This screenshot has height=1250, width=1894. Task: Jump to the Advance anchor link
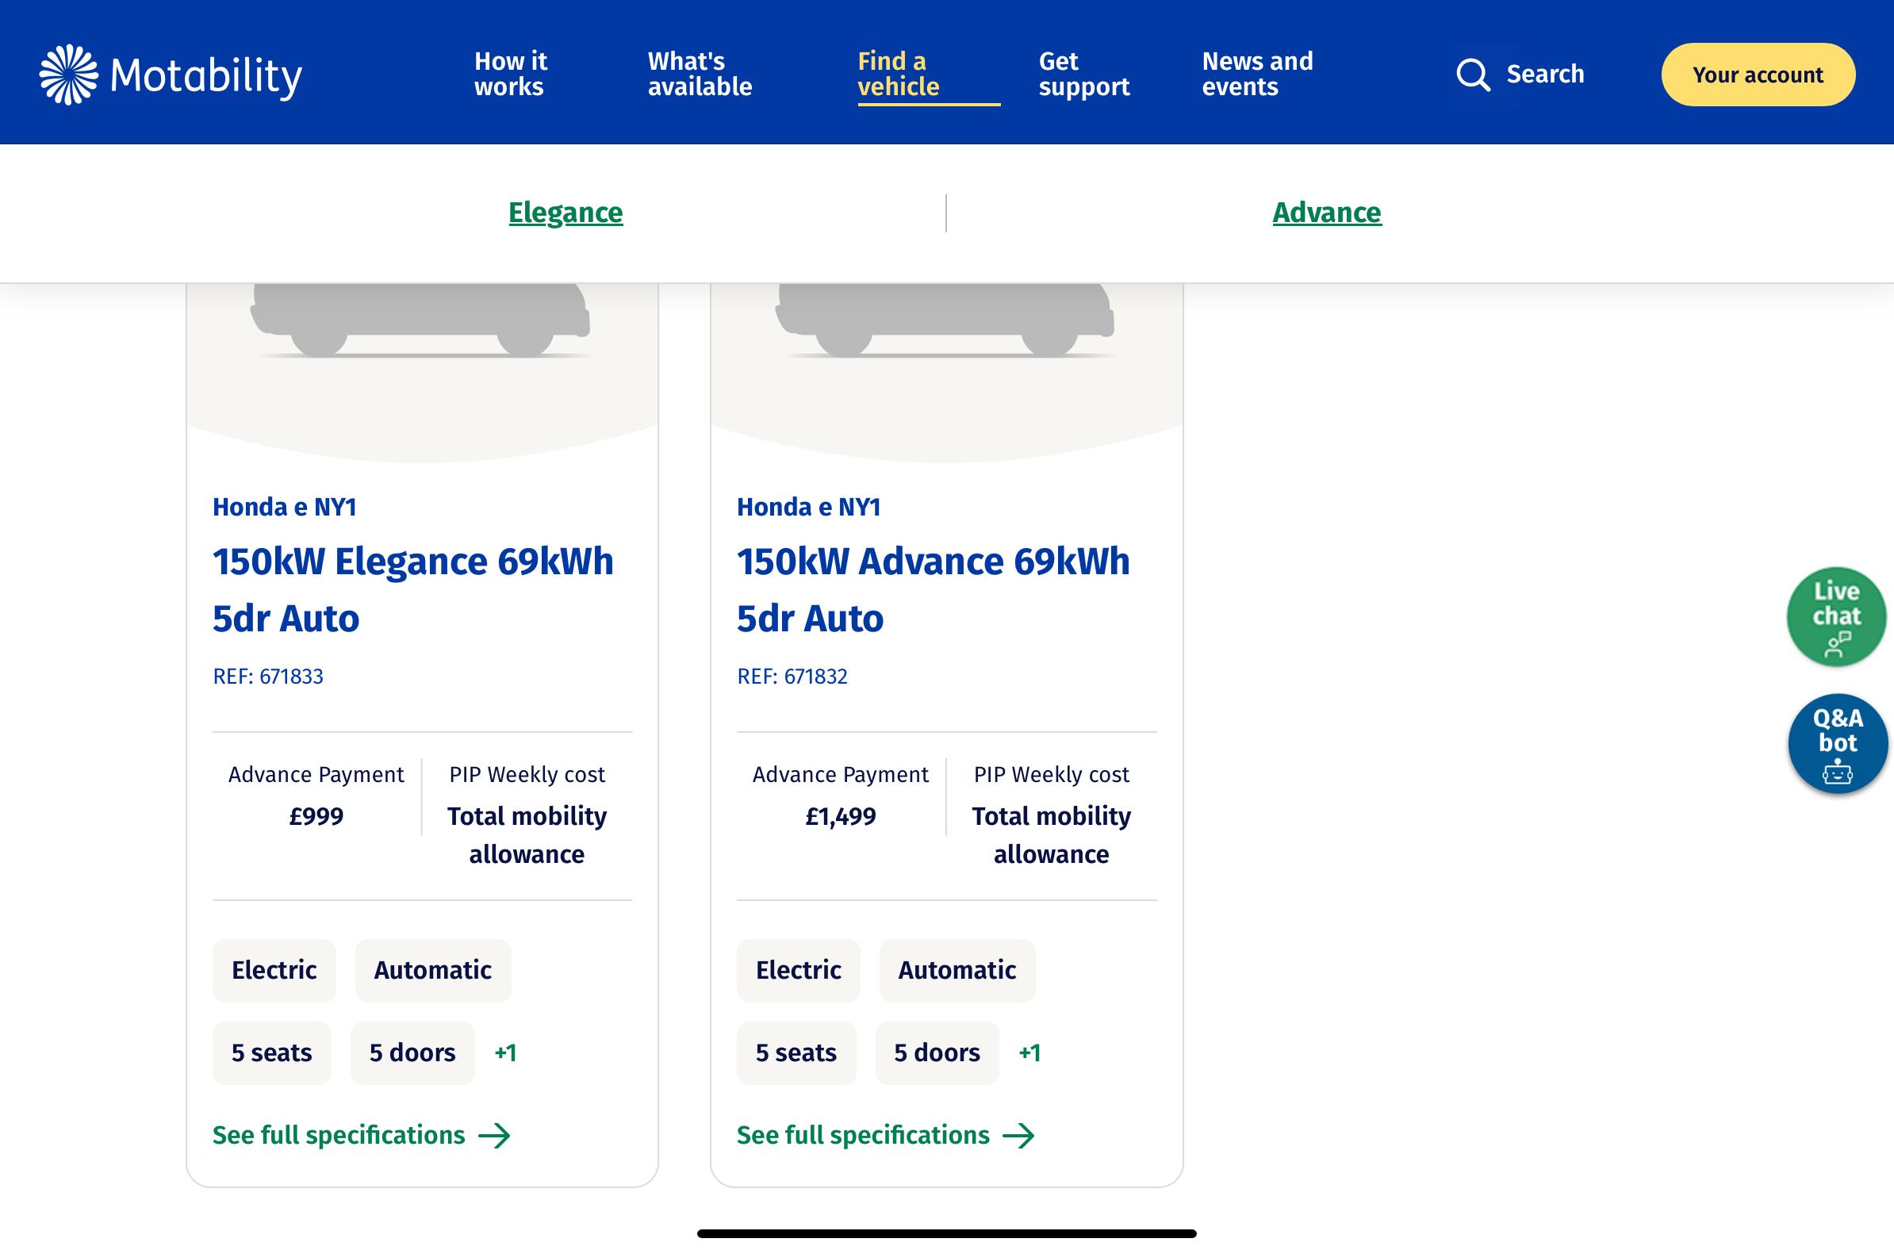tap(1326, 213)
